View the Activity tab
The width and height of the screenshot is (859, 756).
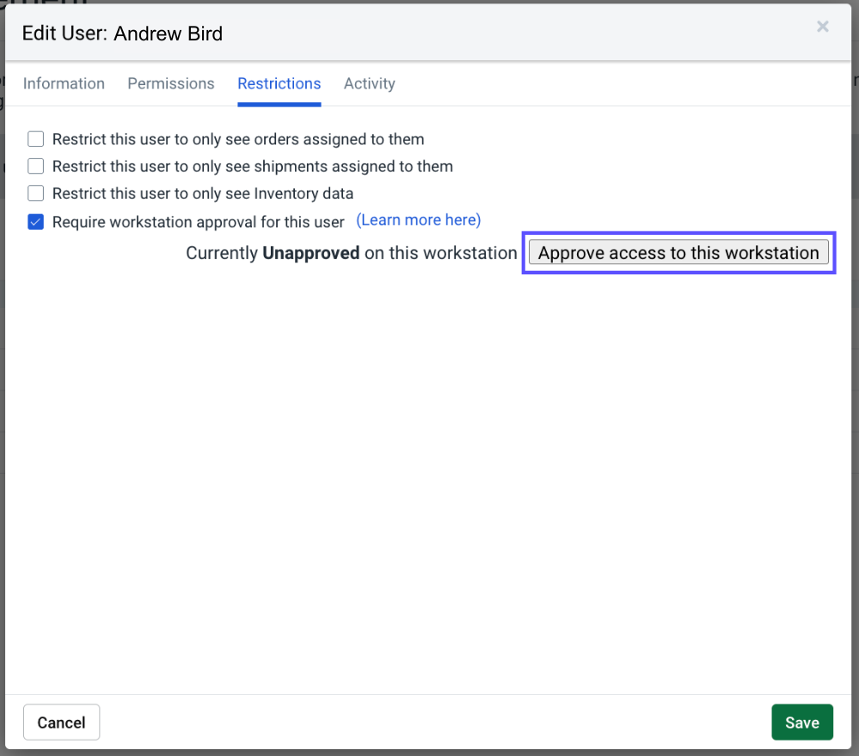(x=369, y=83)
